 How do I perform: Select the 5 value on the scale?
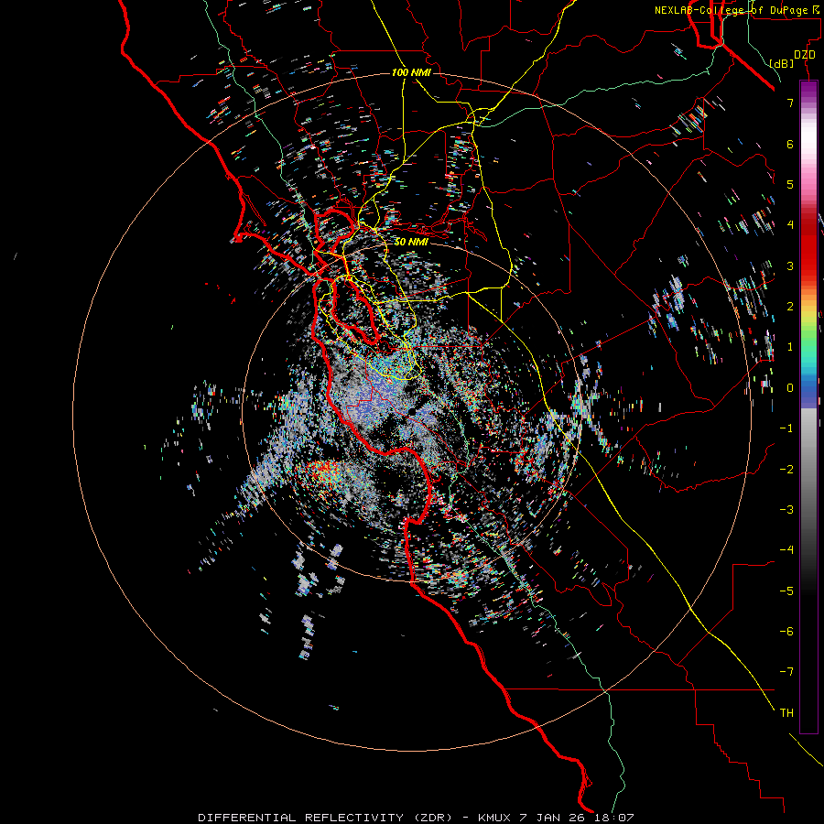[790, 184]
